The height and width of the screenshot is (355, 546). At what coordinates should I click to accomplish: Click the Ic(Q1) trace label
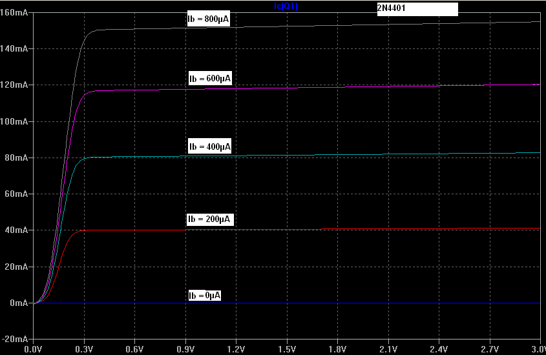click(286, 6)
